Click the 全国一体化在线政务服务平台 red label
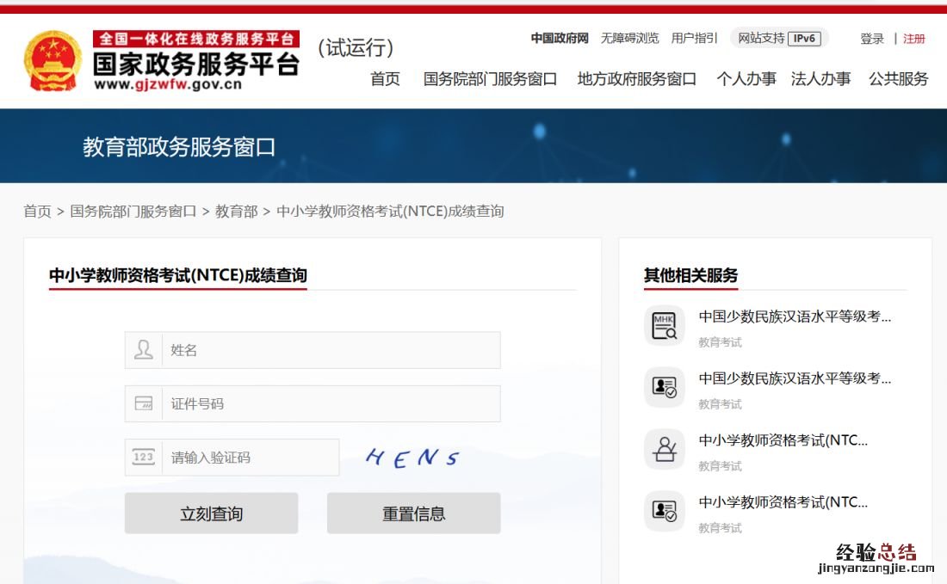The height and width of the screenshot is (584, 947). (196, 39)
